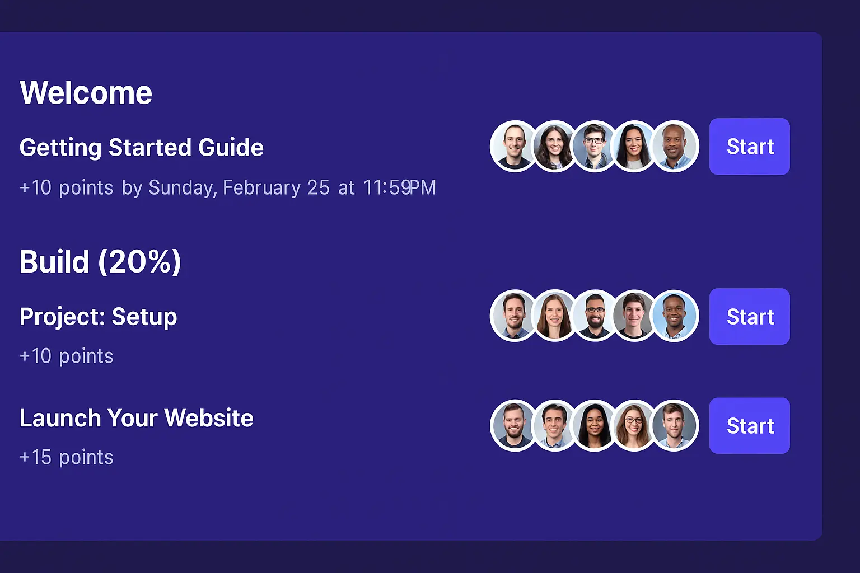The width and height of the screenshot is (860, 573).
Task: Click second avatar in Project: Setup row
Action: point(555,316)
